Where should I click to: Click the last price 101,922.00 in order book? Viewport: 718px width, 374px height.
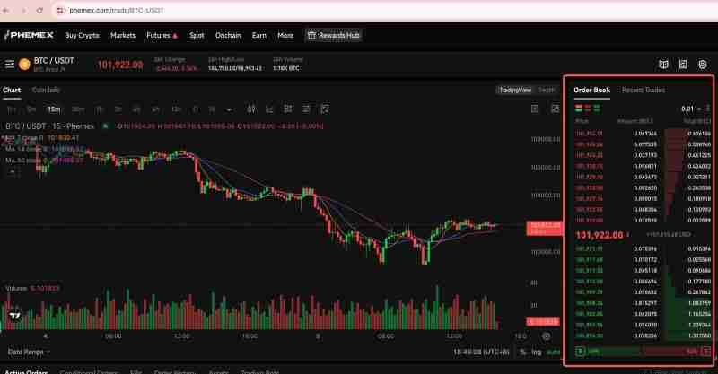point(599,235)
